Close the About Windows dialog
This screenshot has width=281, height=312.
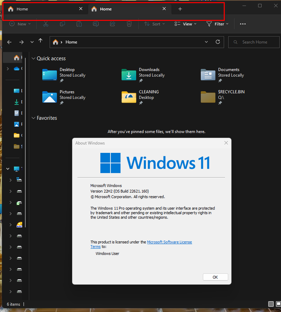pyautogui.click(x=226, y=143)
